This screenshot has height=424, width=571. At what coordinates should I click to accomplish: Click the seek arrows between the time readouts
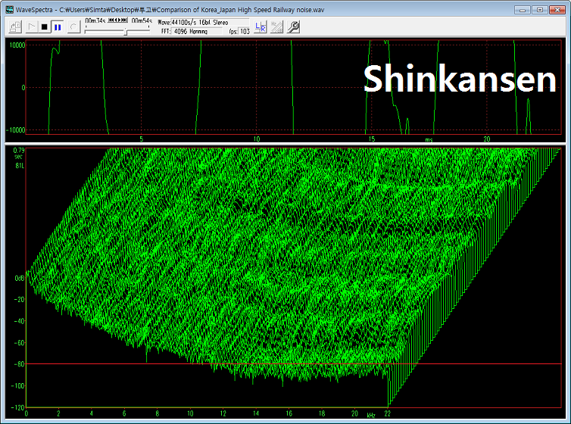[x=119, y=22]
